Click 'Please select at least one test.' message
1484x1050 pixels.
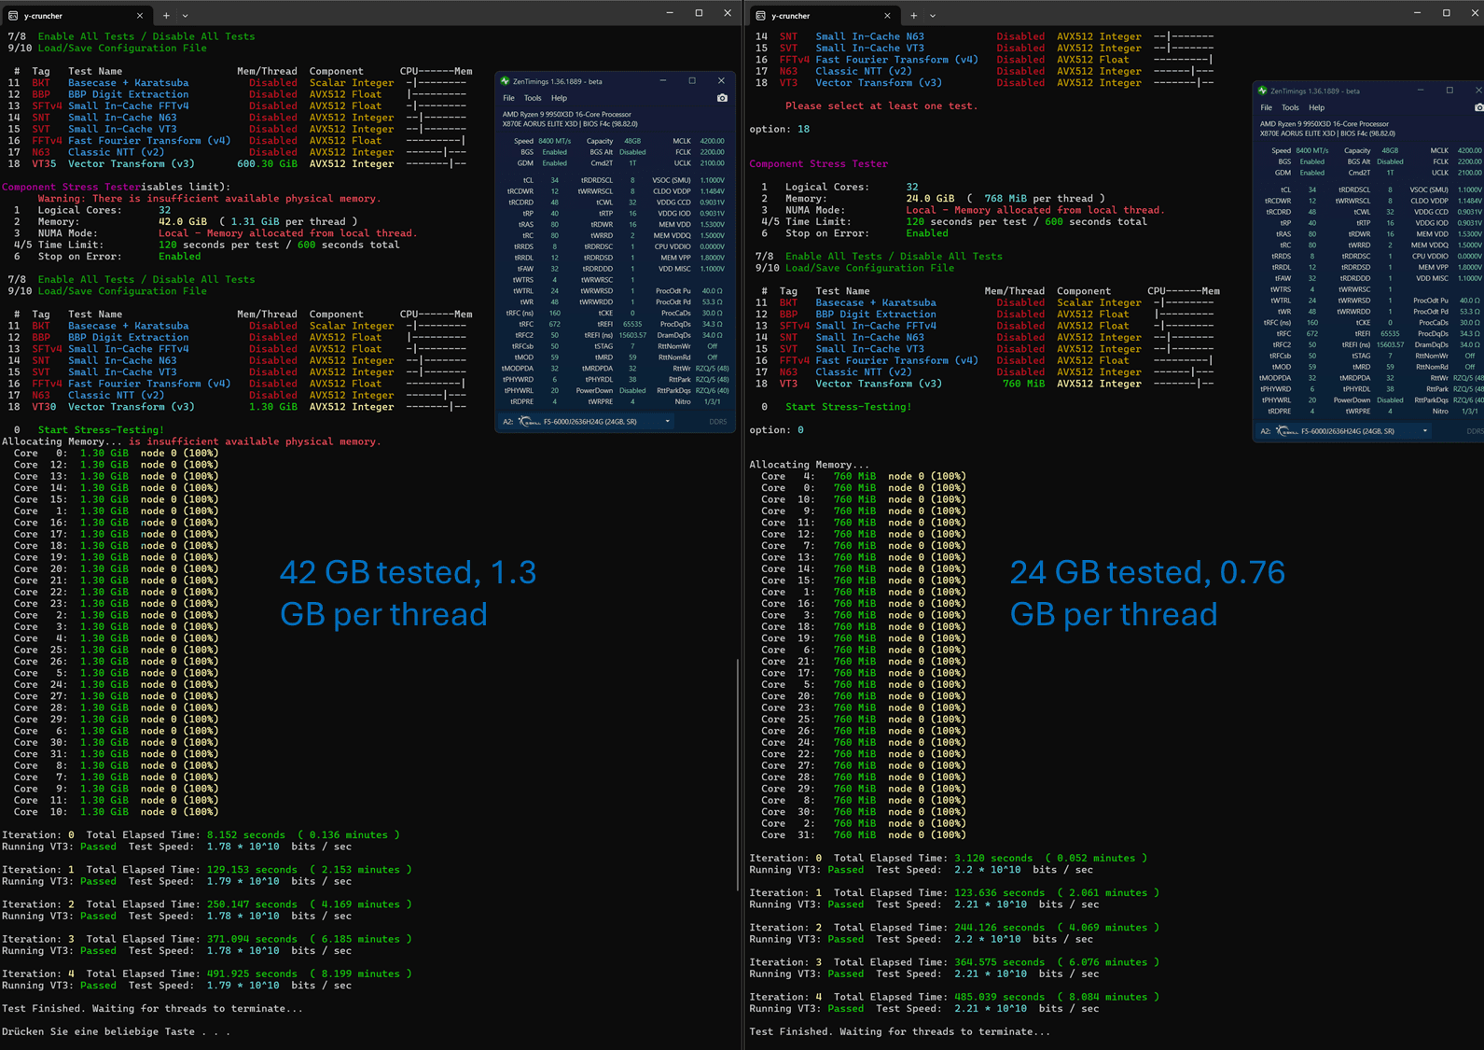[881, 105]
